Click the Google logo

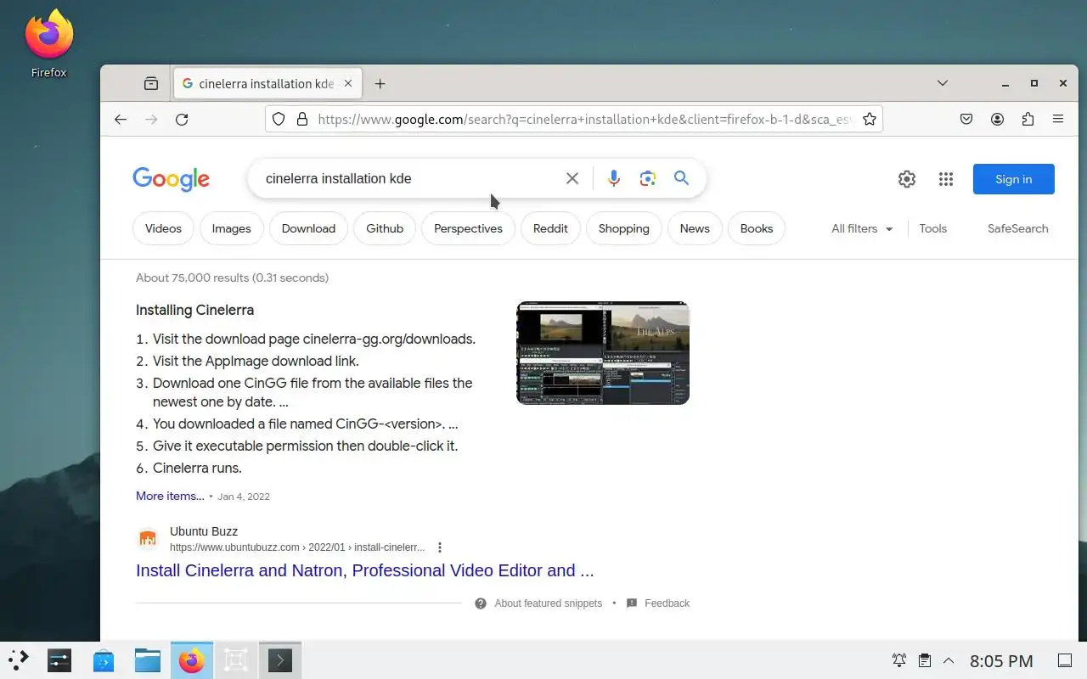[171, 179]
